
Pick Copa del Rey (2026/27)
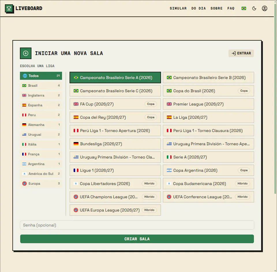115,117
